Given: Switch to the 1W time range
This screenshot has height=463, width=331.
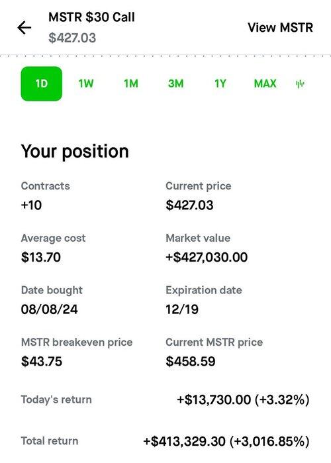Looking at the screenshot, I should 86,83.
